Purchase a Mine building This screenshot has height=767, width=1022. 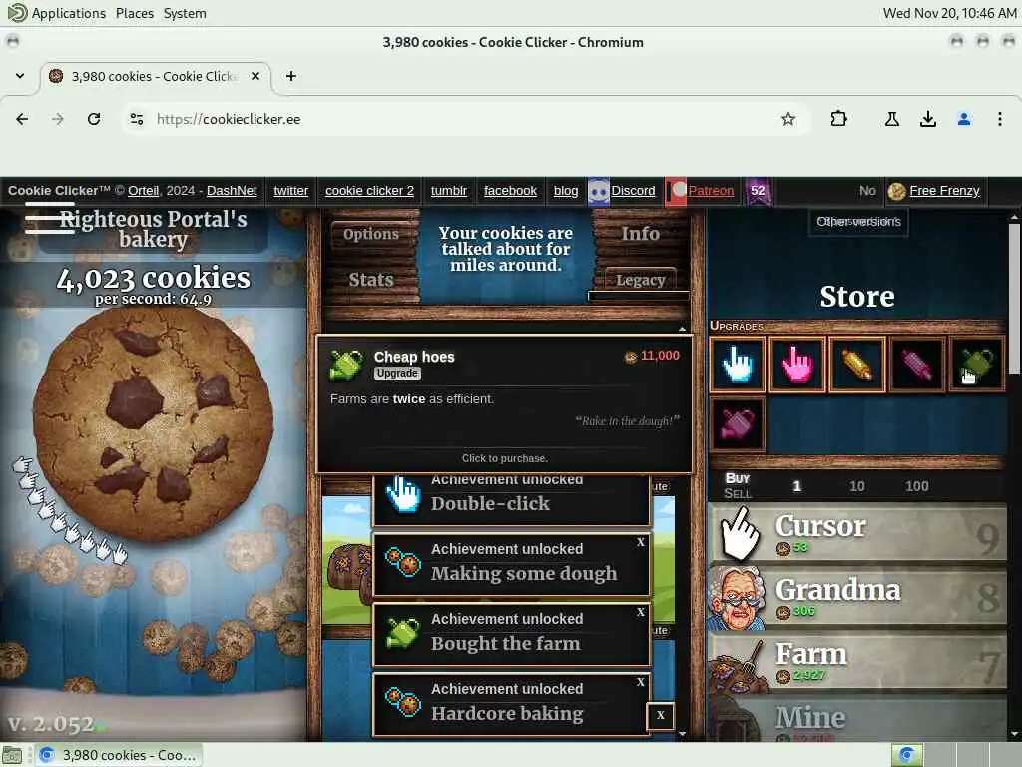point(857,719)
